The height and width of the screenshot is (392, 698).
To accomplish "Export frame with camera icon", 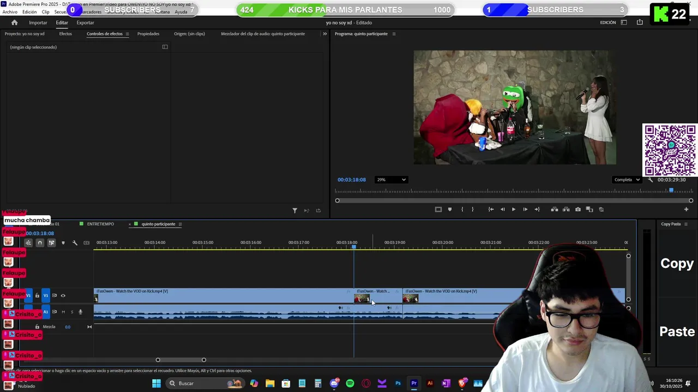I will [x=578, y=210].
